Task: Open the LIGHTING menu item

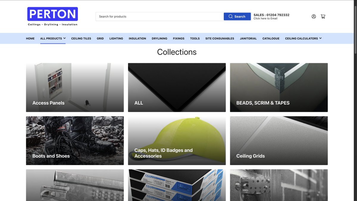Action: click(116, 38)
